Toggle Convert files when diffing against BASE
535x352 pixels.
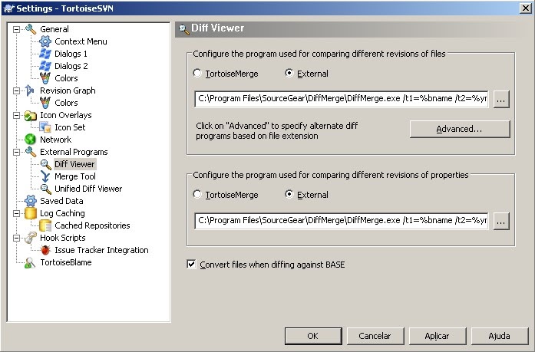pyautogui.click(x=191, y=265)
